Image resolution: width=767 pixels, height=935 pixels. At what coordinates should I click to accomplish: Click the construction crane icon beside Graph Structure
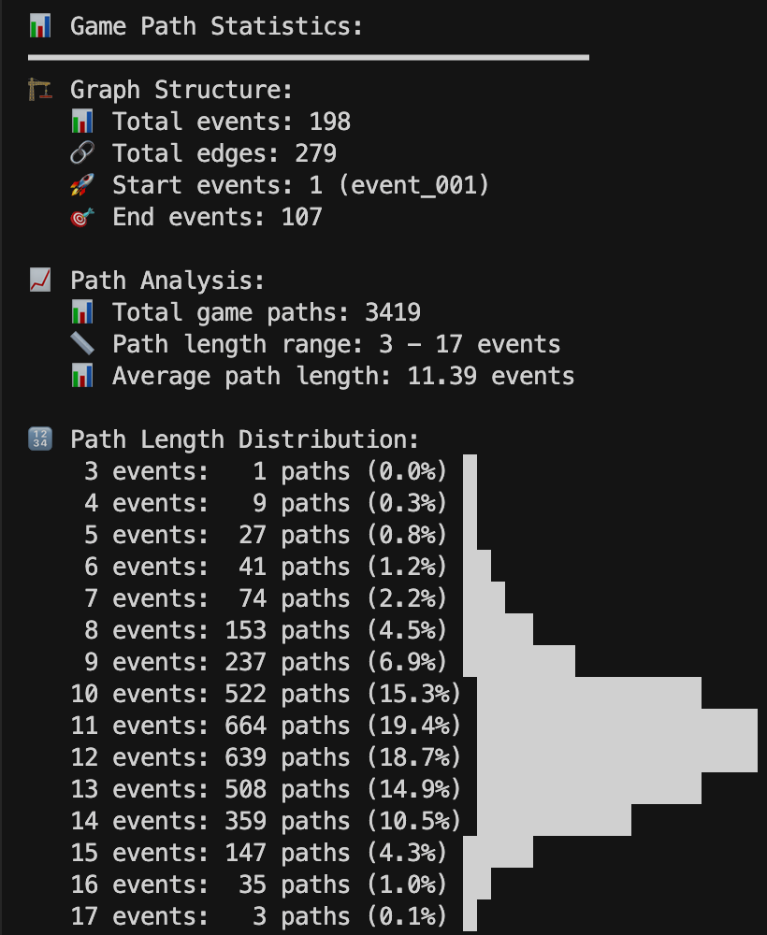tap(39, 90)
